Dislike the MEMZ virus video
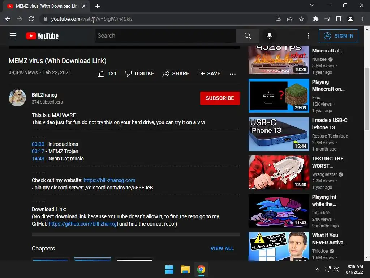 [x=139, y=73]
